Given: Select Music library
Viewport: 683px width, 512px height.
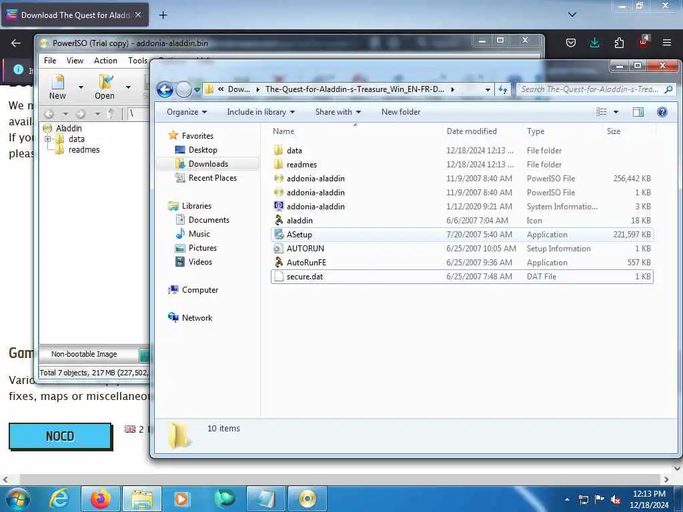Looking at the screenshot, I should point(193,234).
